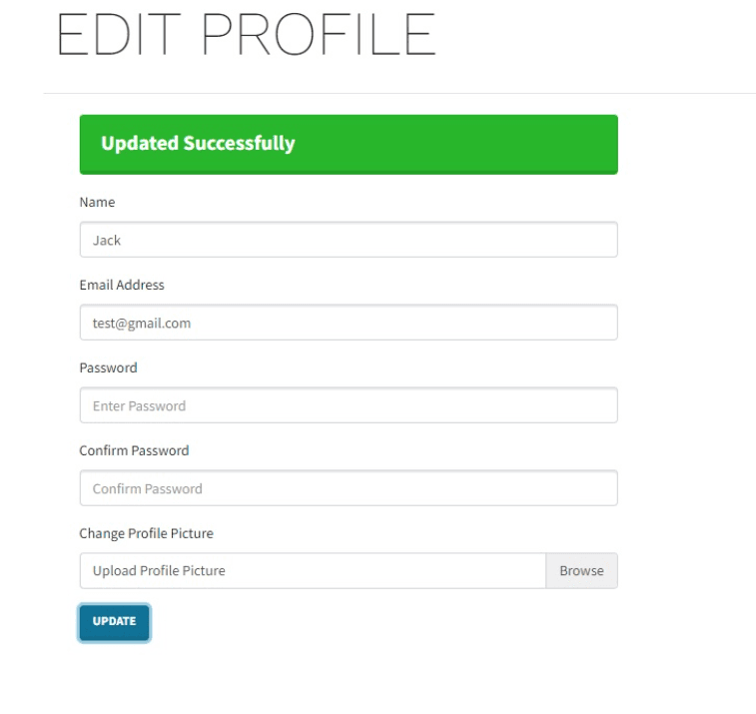This screenshot has height=714, width=756.
Task: Click the test@gmail.com email value
Action: [141, 323]
